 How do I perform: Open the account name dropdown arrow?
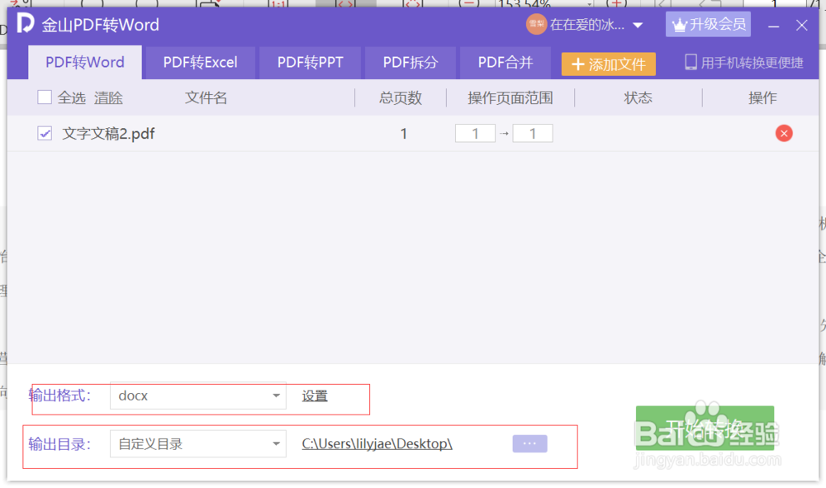pos(638,25)
